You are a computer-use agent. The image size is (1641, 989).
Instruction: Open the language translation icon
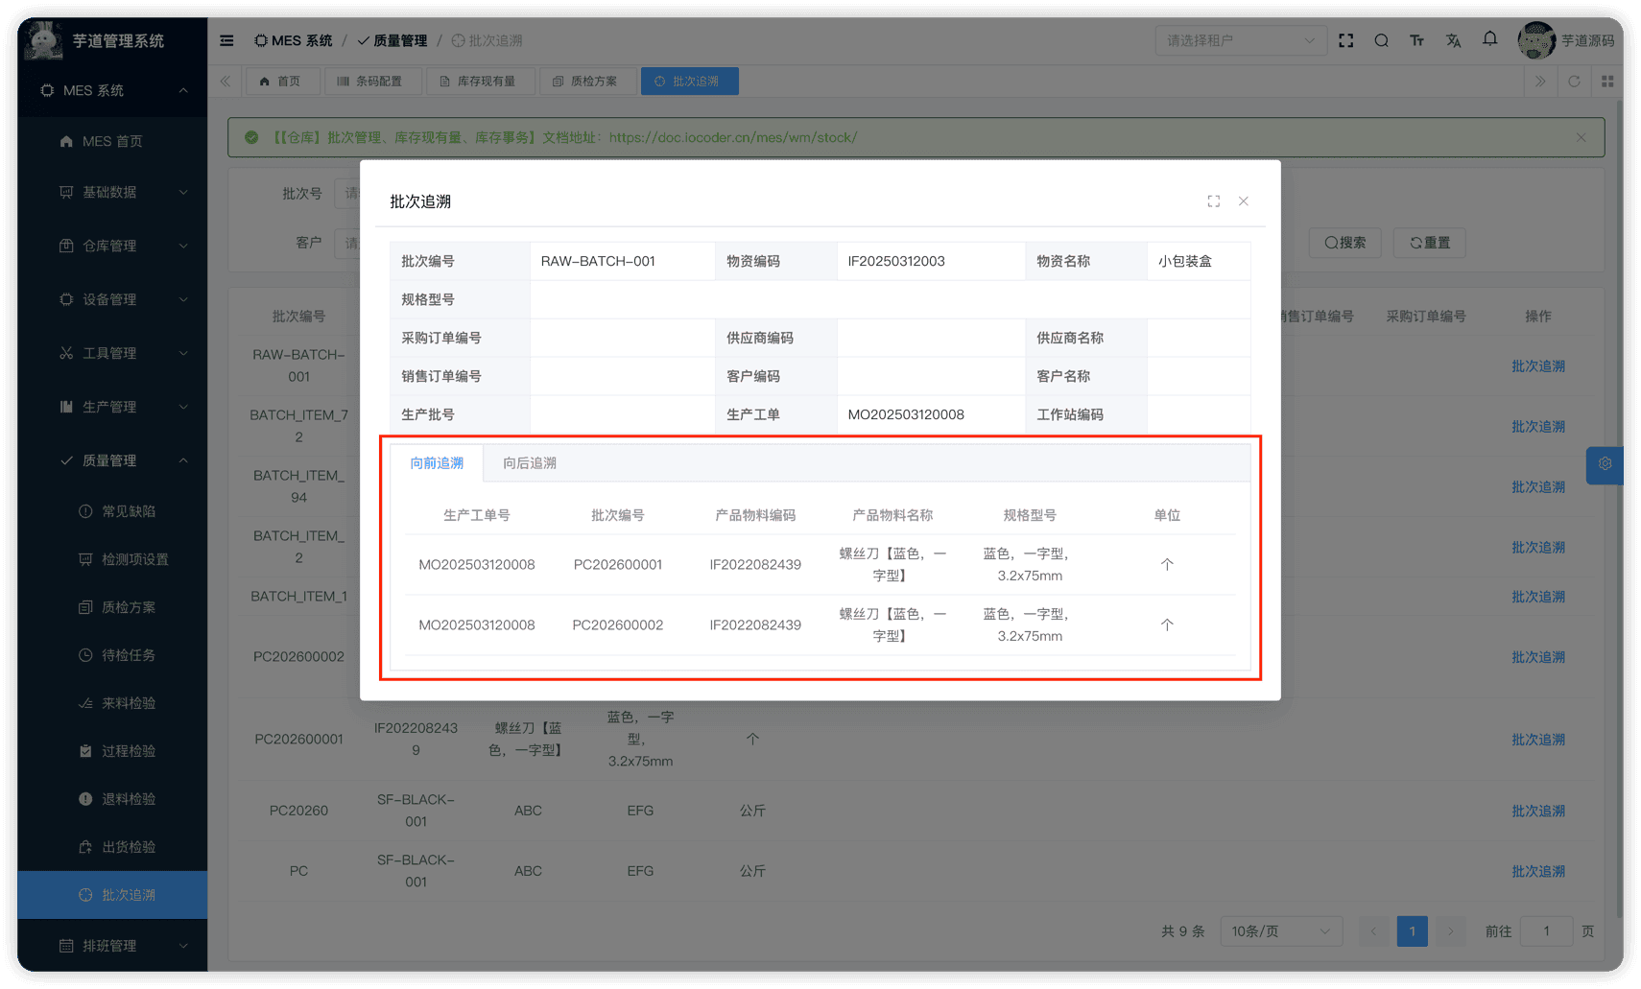[1453, 40]
